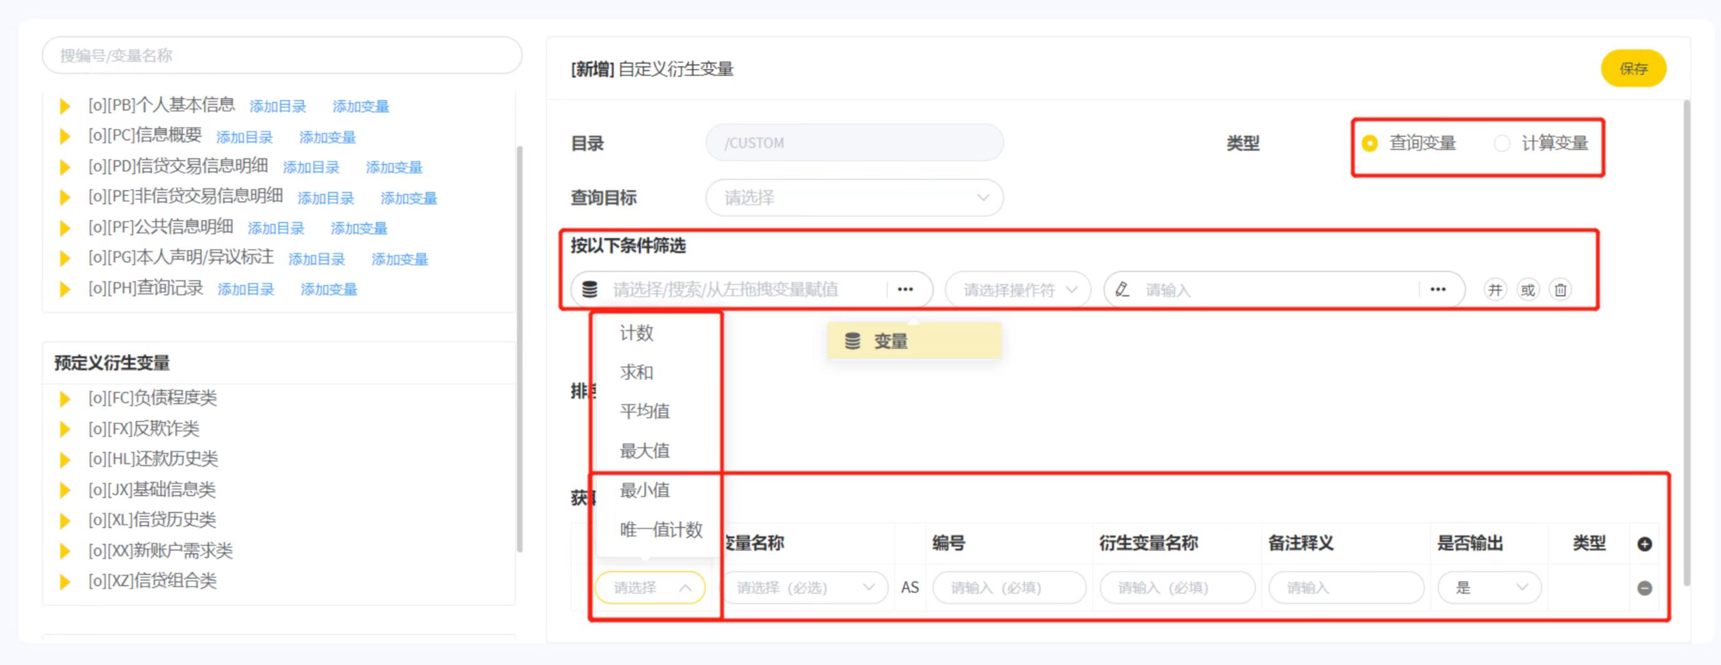Click the 编号 请输入(必填) field
The image size is (1721, 665).
1009,588
